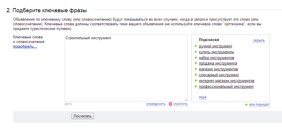Click the 'Посчитать' button

pos(82,116)
